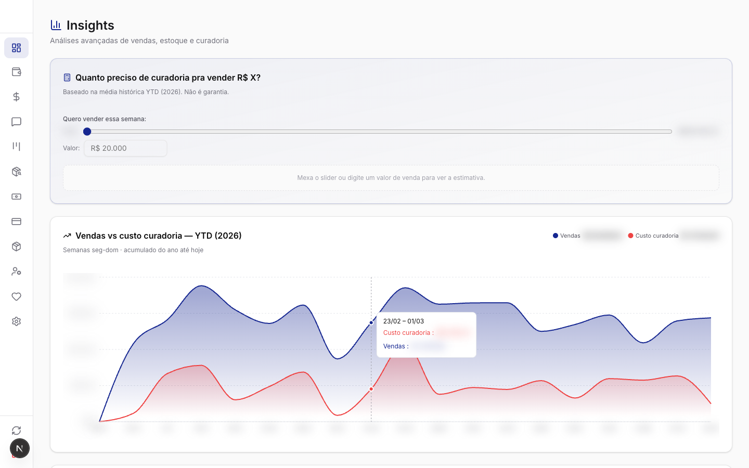Viewport: 749px width, 468px height.
Task: Click the blue Vendas data point on chart
Action: (371, 322)
